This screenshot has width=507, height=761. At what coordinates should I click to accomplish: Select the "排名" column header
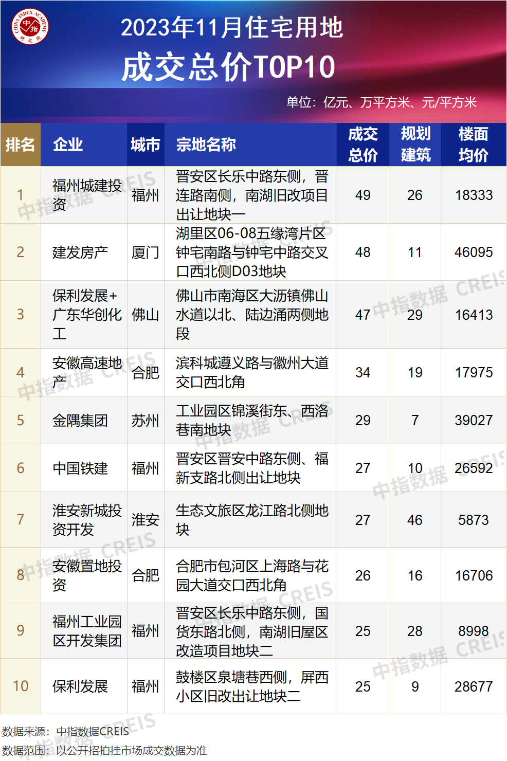[x=21, y=144]
